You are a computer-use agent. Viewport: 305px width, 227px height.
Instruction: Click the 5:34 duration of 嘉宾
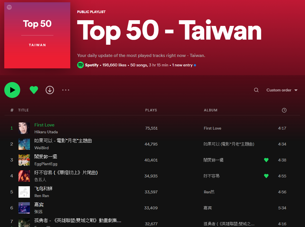tap(282, 208)
